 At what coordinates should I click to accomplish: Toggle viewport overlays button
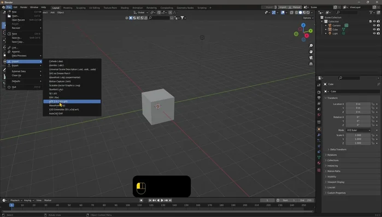coord(283,13)
